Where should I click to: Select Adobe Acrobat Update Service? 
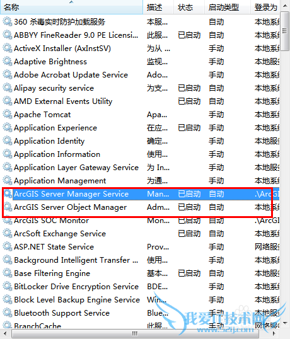tap(71, 75)
